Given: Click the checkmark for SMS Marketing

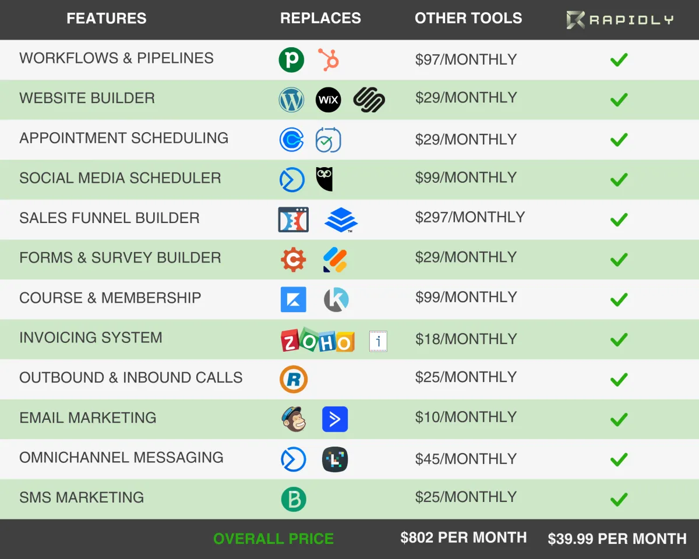Looking at the screenshot, I should [x=619, y=499].
